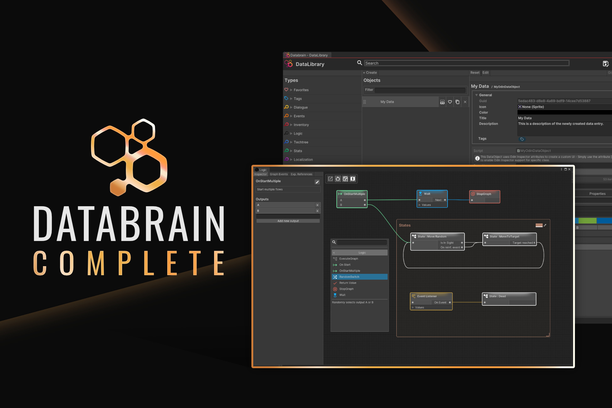Open graph in external window icon in Logic toolbar

coord(330,179)
